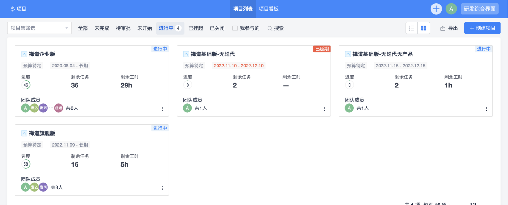Click project icon beside 禅道企业版 title
Viewport: 508px width, 205px height.
[x=24, y=54]
